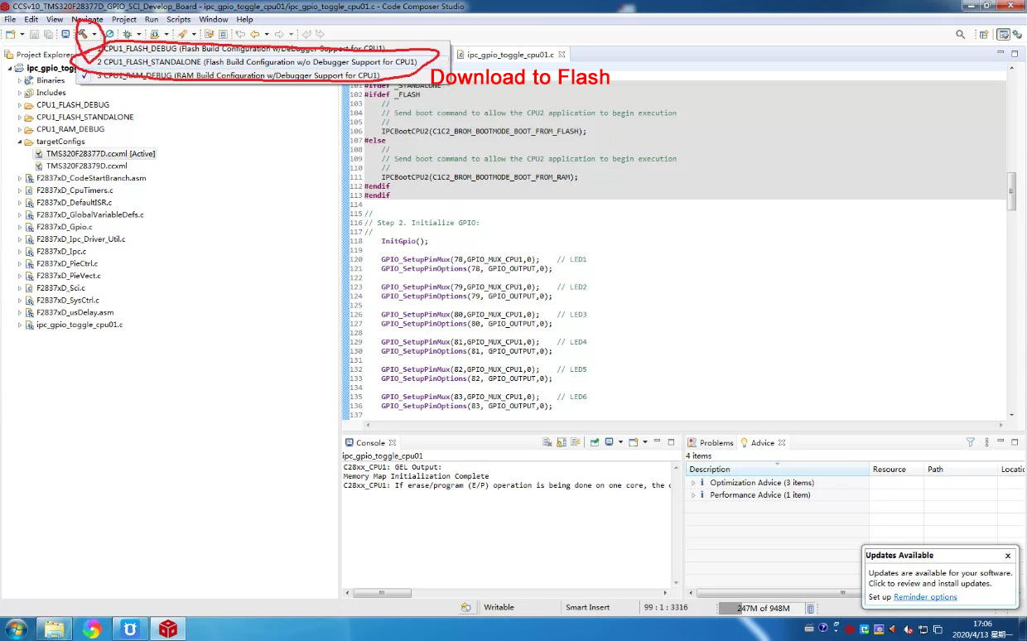
Task: Expand the CPU1_FLASH_DEBUG folder in Project Explorer
Action: tap(20, 105)
